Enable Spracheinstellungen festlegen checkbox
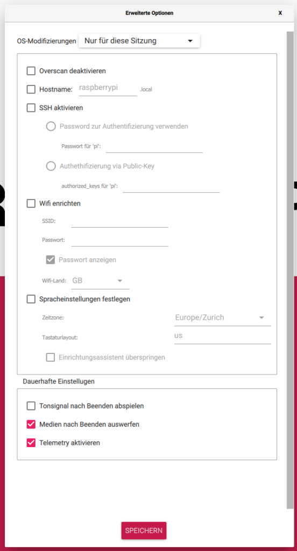 (31, 299)
